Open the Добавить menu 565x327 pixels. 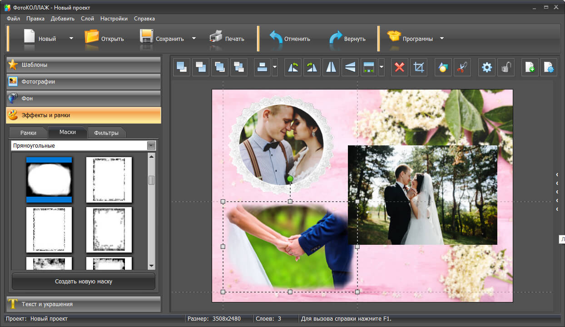(63, 19)
